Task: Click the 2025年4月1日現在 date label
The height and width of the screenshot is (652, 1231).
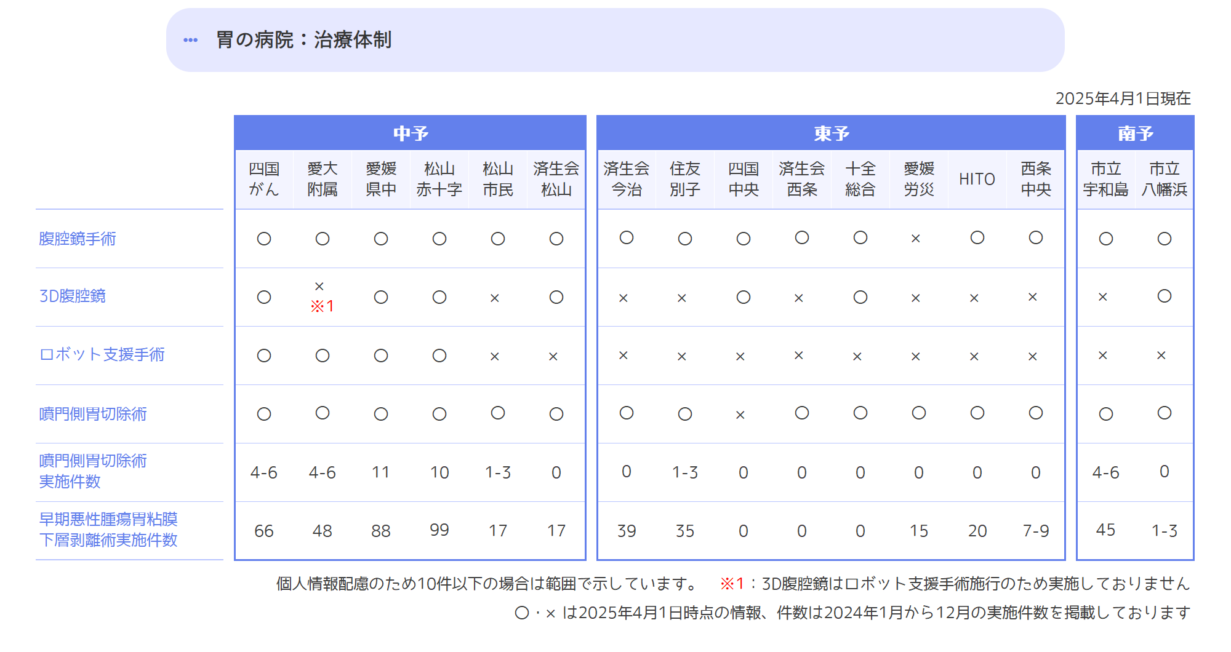Action: point(1123,97)
